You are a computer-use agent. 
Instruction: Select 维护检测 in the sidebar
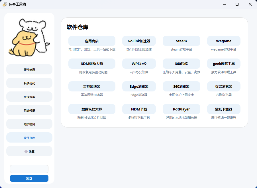[x=29, y=124]
